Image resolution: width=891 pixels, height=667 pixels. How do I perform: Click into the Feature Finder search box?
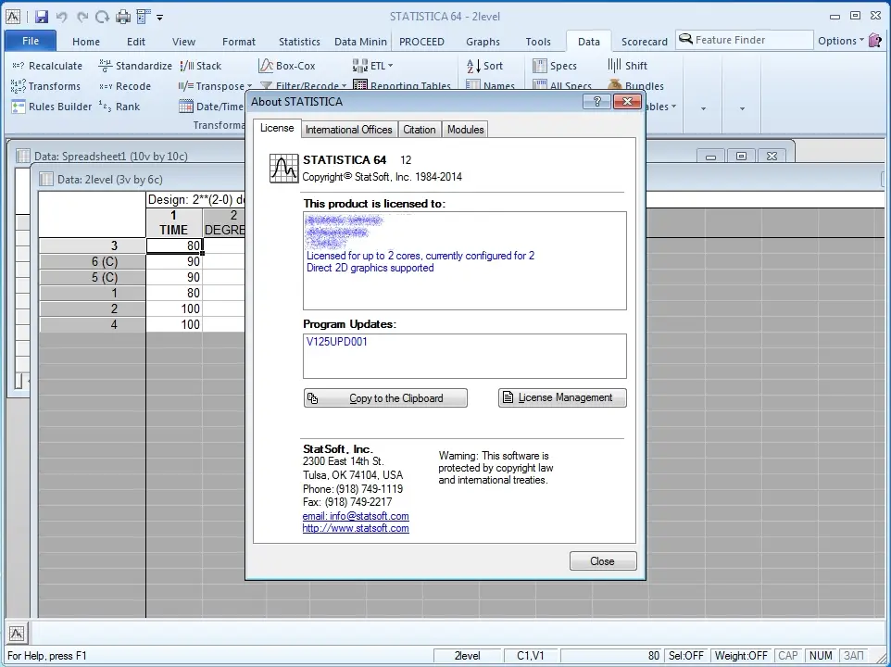click(x=745, y=40)
